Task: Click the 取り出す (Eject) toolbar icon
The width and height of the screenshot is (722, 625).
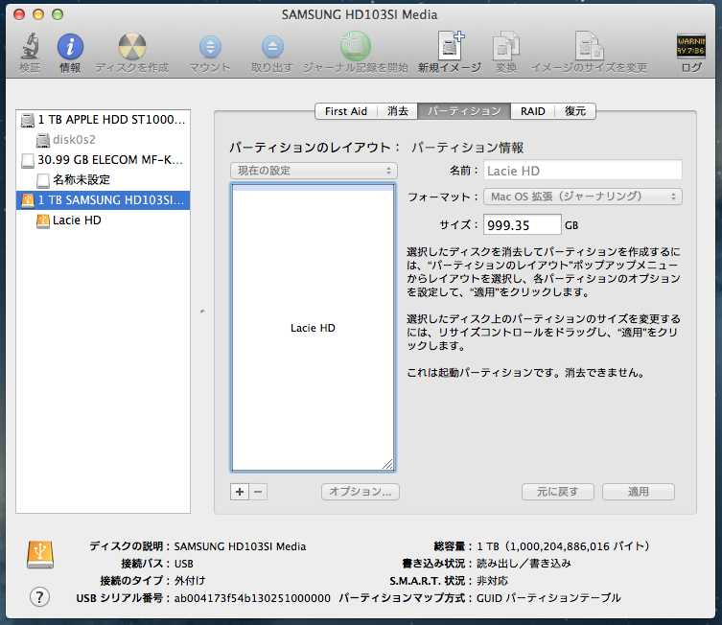Action: pyautogui.click(x=272, y=48)
